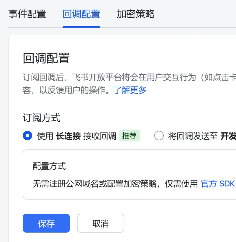The image size is (236, 242).
Task: Click the bold 开发 text next to second option
Action: [229, 136]
